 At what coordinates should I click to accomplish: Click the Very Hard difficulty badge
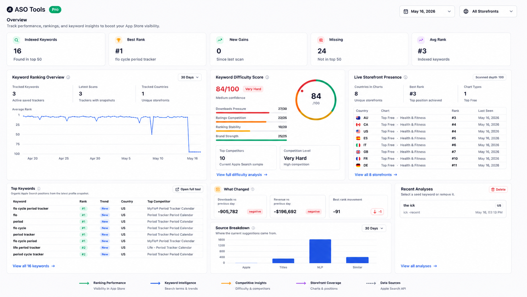(x=253, y=89)
